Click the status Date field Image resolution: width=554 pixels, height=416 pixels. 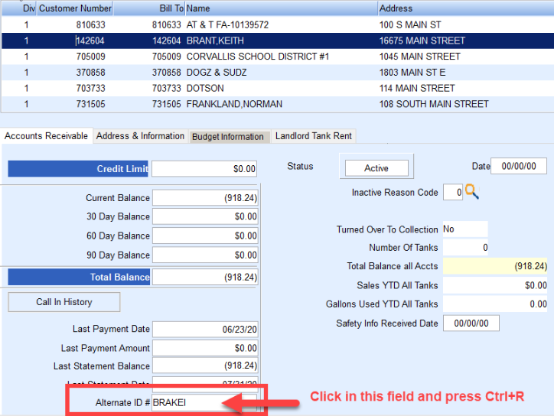tap(519, 166)
